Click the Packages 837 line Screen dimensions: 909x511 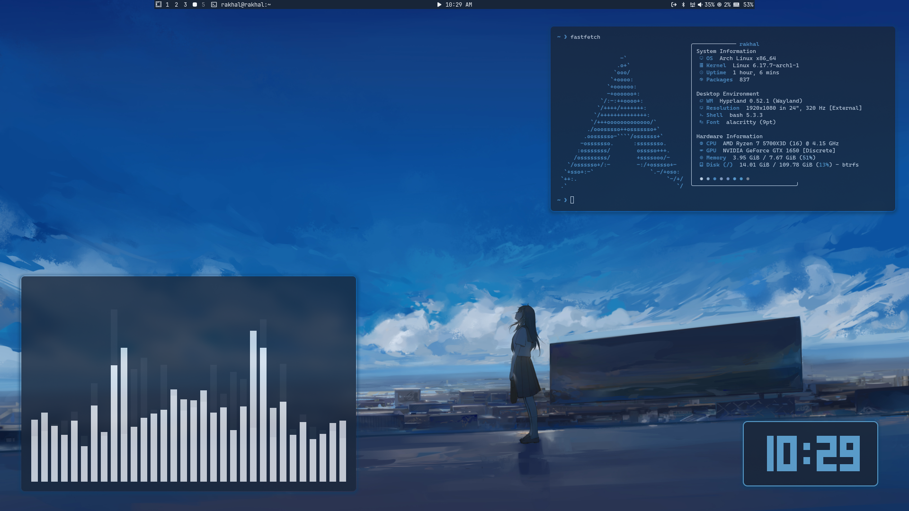coord(724,79)
